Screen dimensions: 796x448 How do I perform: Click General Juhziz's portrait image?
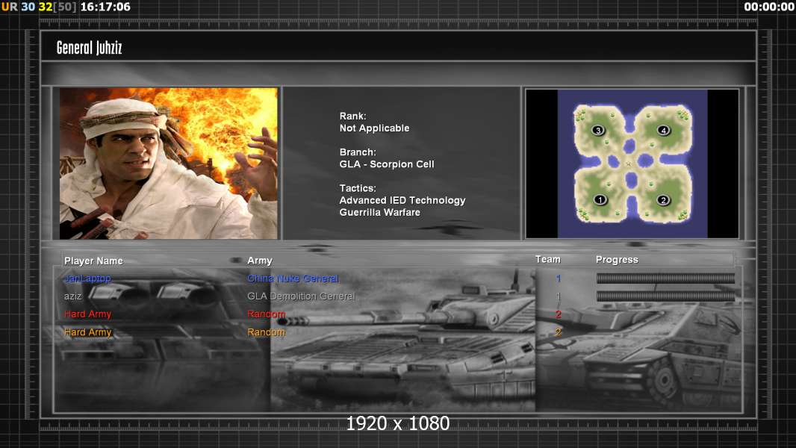(x=169, y=164)
